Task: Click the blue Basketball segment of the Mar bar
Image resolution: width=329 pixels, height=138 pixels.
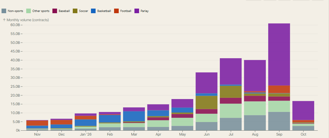Action: [134, 116]
